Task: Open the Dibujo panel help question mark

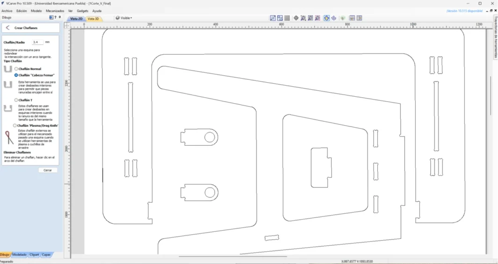Action: pos(55,17)
